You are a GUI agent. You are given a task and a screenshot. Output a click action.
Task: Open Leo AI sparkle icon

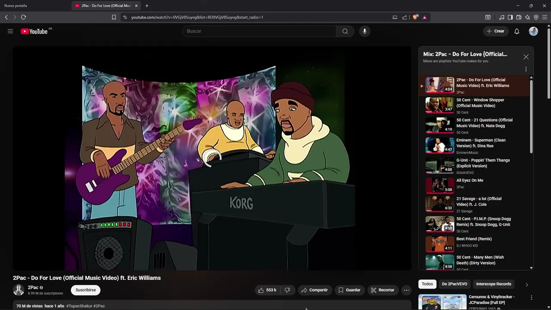pyautogui.click(x=527, y=17)
